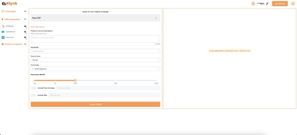Open Campaigns in the sidebar

(x=10, y=11)
